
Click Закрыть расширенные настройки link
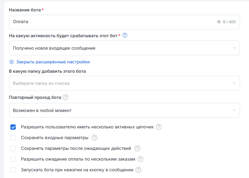pyautogui.click(x=53, y=62)
